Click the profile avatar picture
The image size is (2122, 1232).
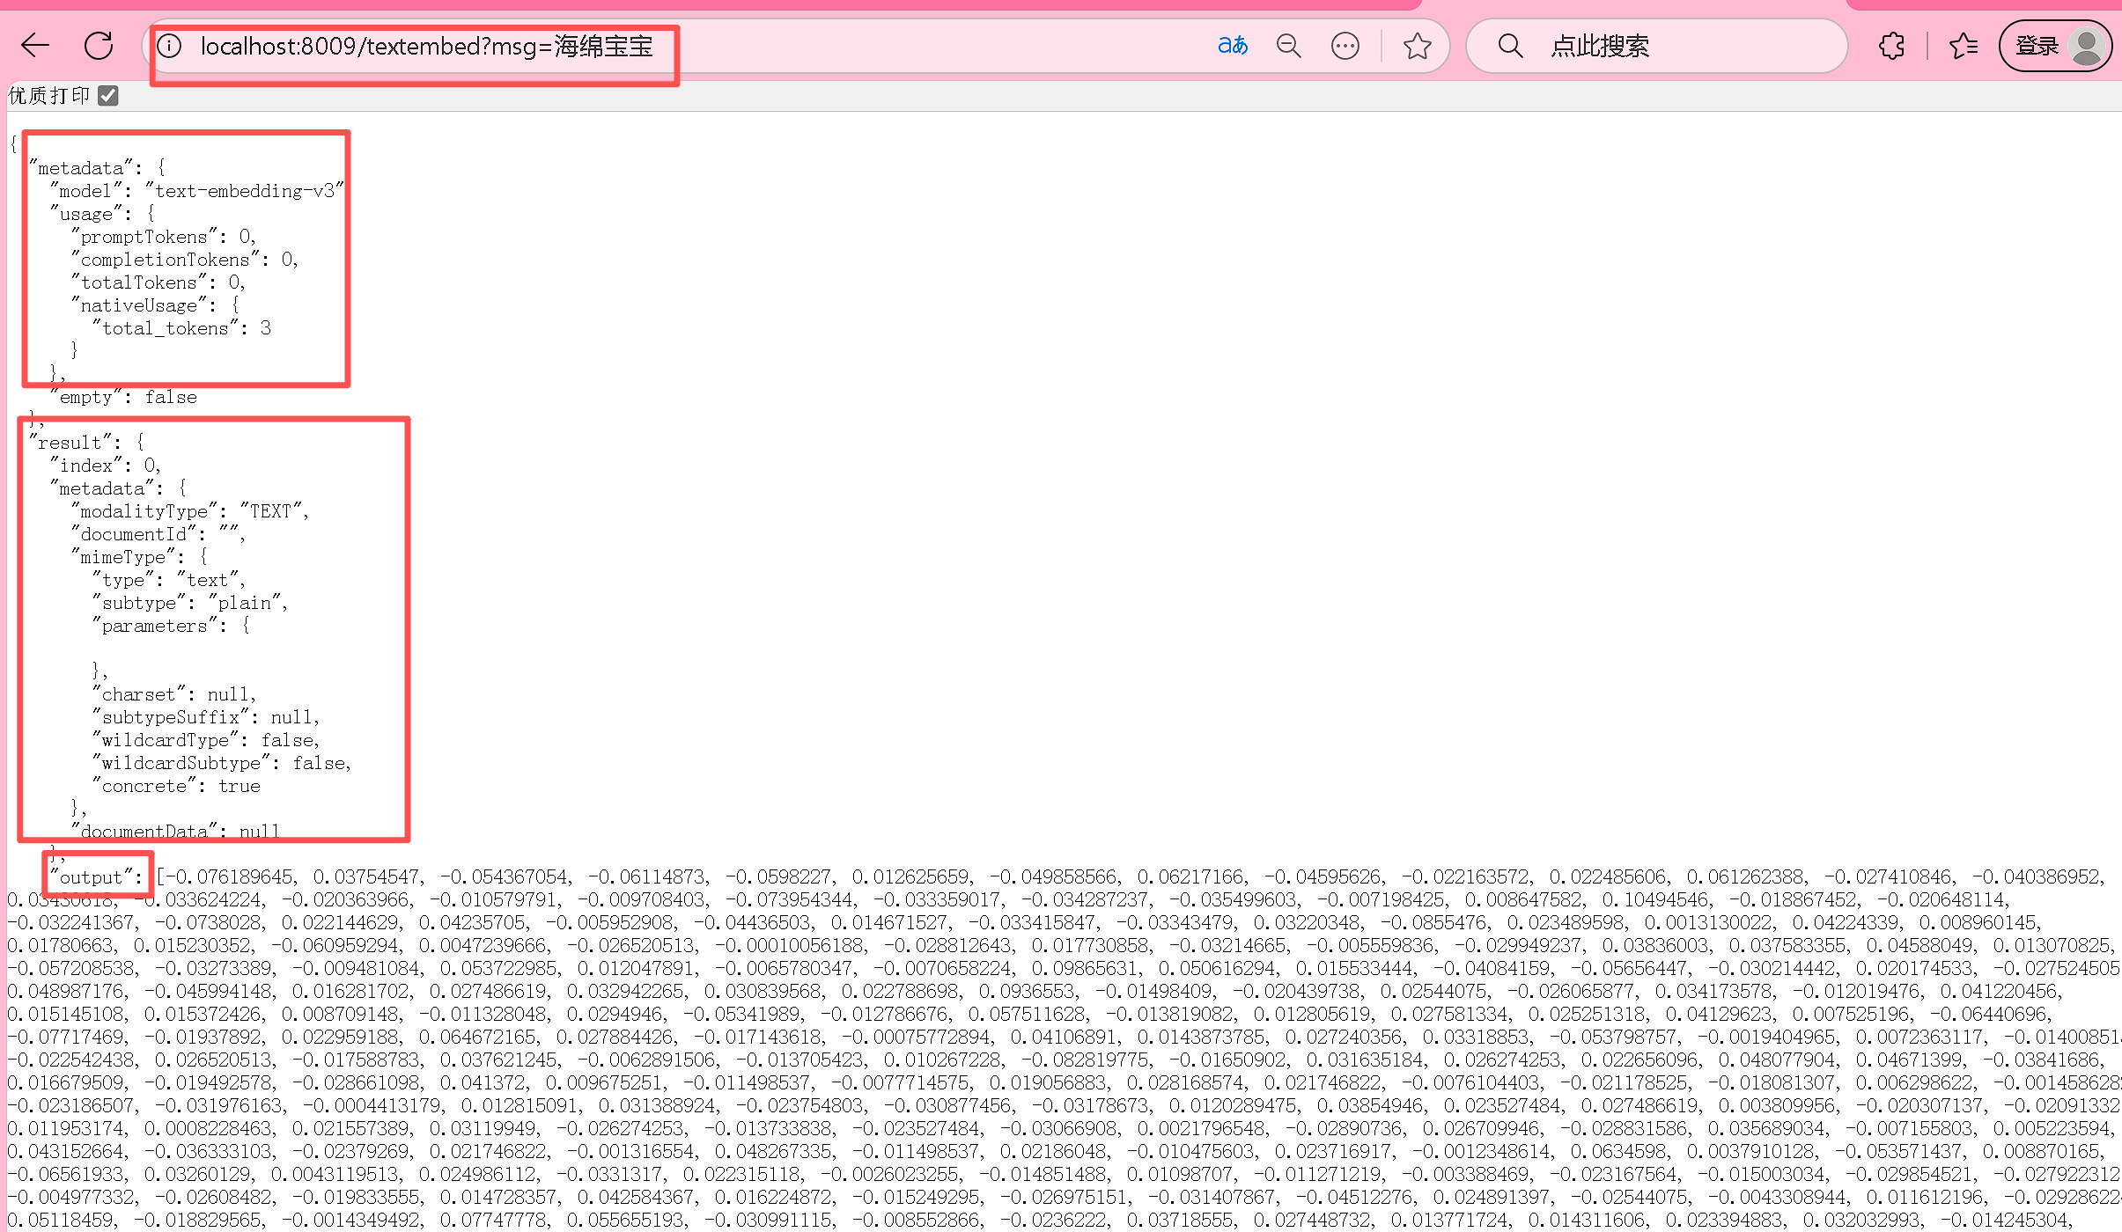2086,46
